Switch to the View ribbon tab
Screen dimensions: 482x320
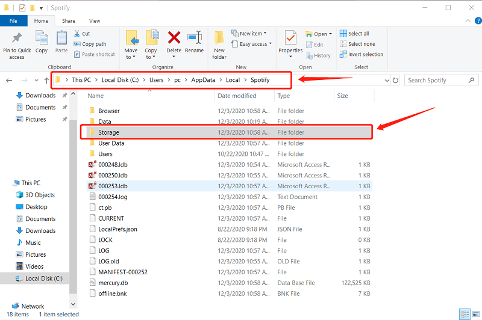95,21
